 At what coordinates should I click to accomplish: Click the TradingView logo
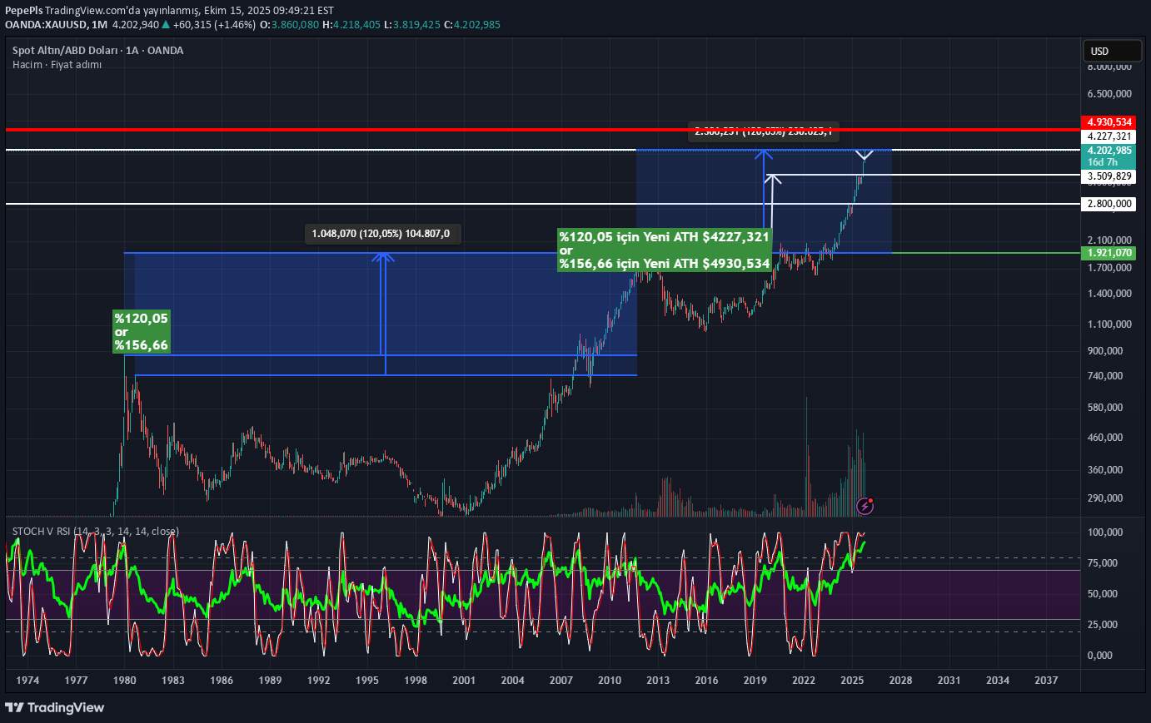55,707
